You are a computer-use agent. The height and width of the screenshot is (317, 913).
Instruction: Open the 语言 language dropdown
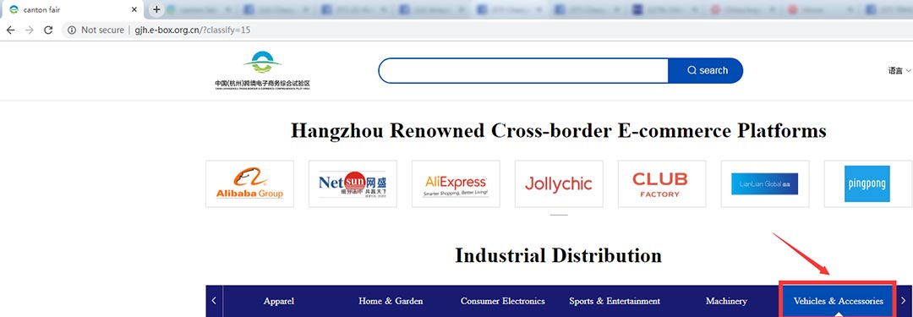point(899,70)
